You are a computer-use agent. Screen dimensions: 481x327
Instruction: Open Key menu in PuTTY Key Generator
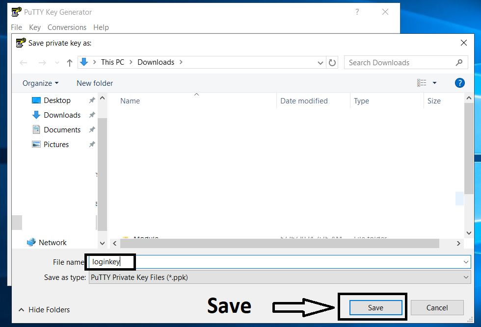pyautogui.click(x=35, y=27)
